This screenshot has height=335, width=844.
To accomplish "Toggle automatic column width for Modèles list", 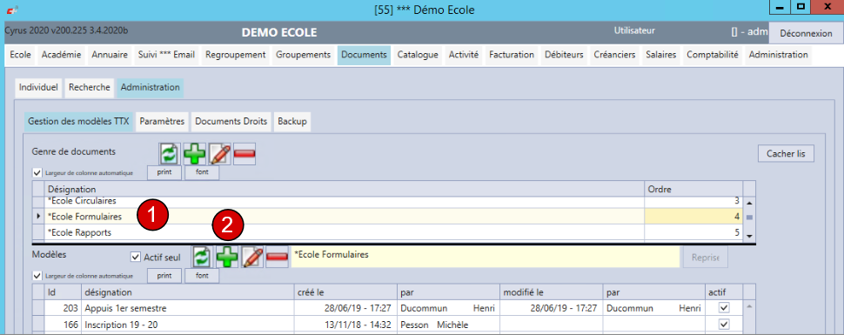I will [x=37, y=276].
